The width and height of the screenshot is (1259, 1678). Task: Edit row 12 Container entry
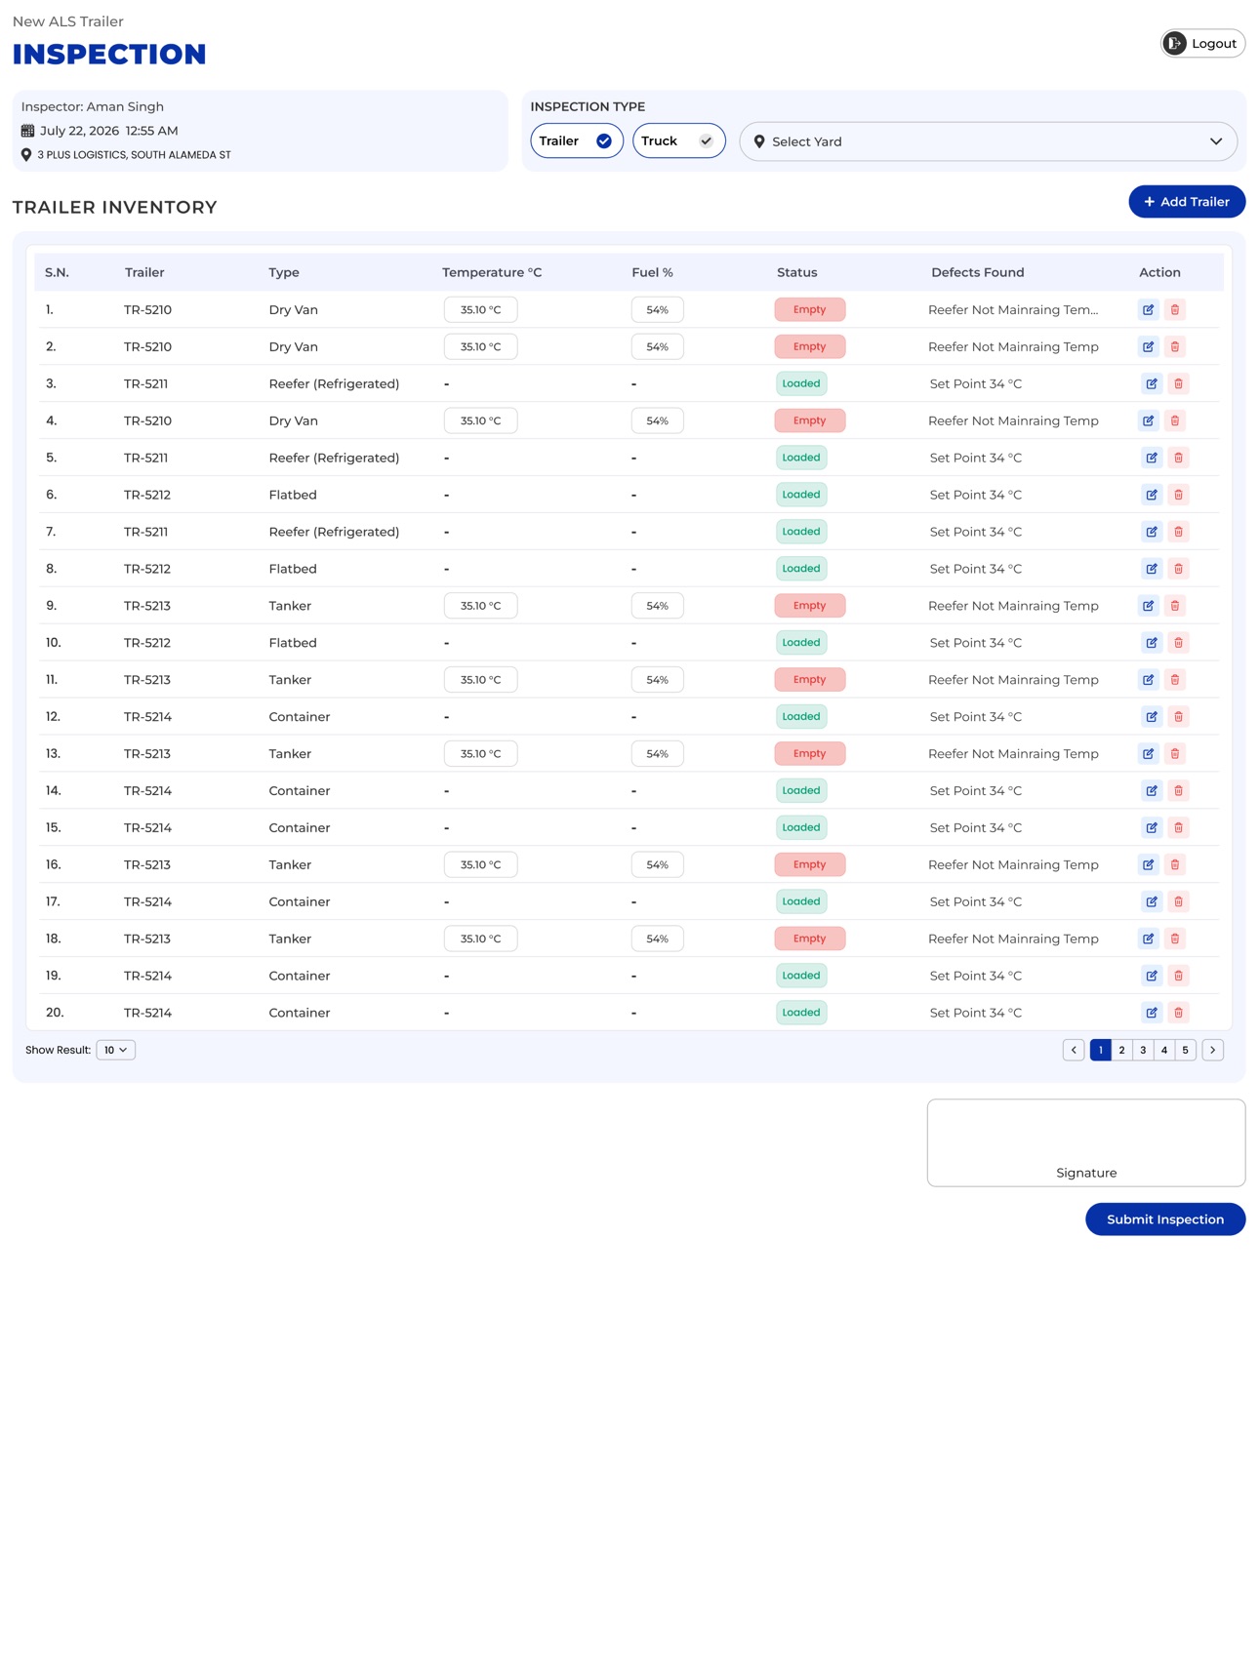click(1152, 717)
